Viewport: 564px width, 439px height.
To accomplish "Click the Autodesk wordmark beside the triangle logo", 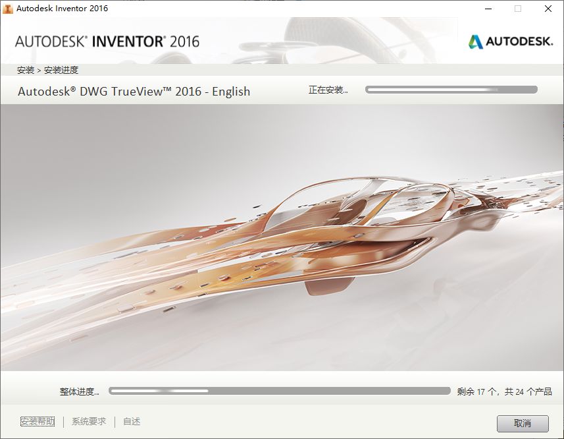I will pyautogui.click(x=520, y=41).
